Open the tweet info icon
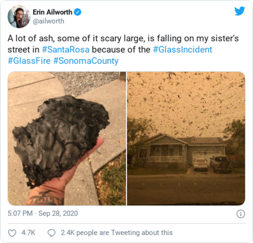Viewport: 253px width, 243px height. pos(241,214)
